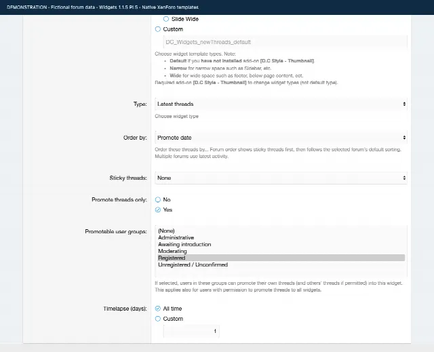
Task: Select the highlighted Registered user group
Action: click(281, 258)
